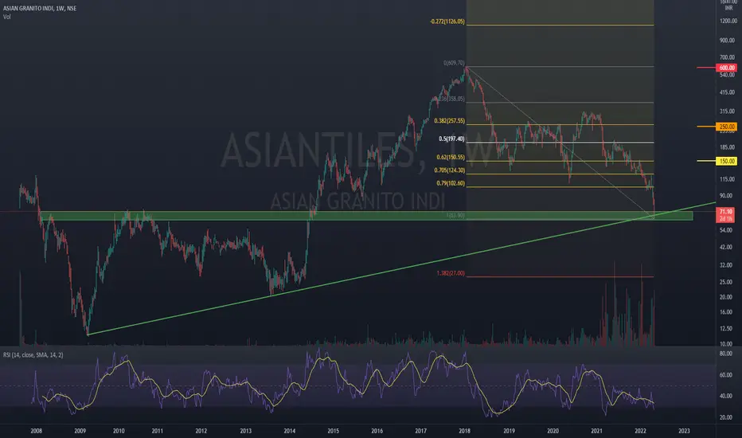The image size is (742, 438).
Task: Click the INR currency label on price axis
Action: [x=728, y=8]
